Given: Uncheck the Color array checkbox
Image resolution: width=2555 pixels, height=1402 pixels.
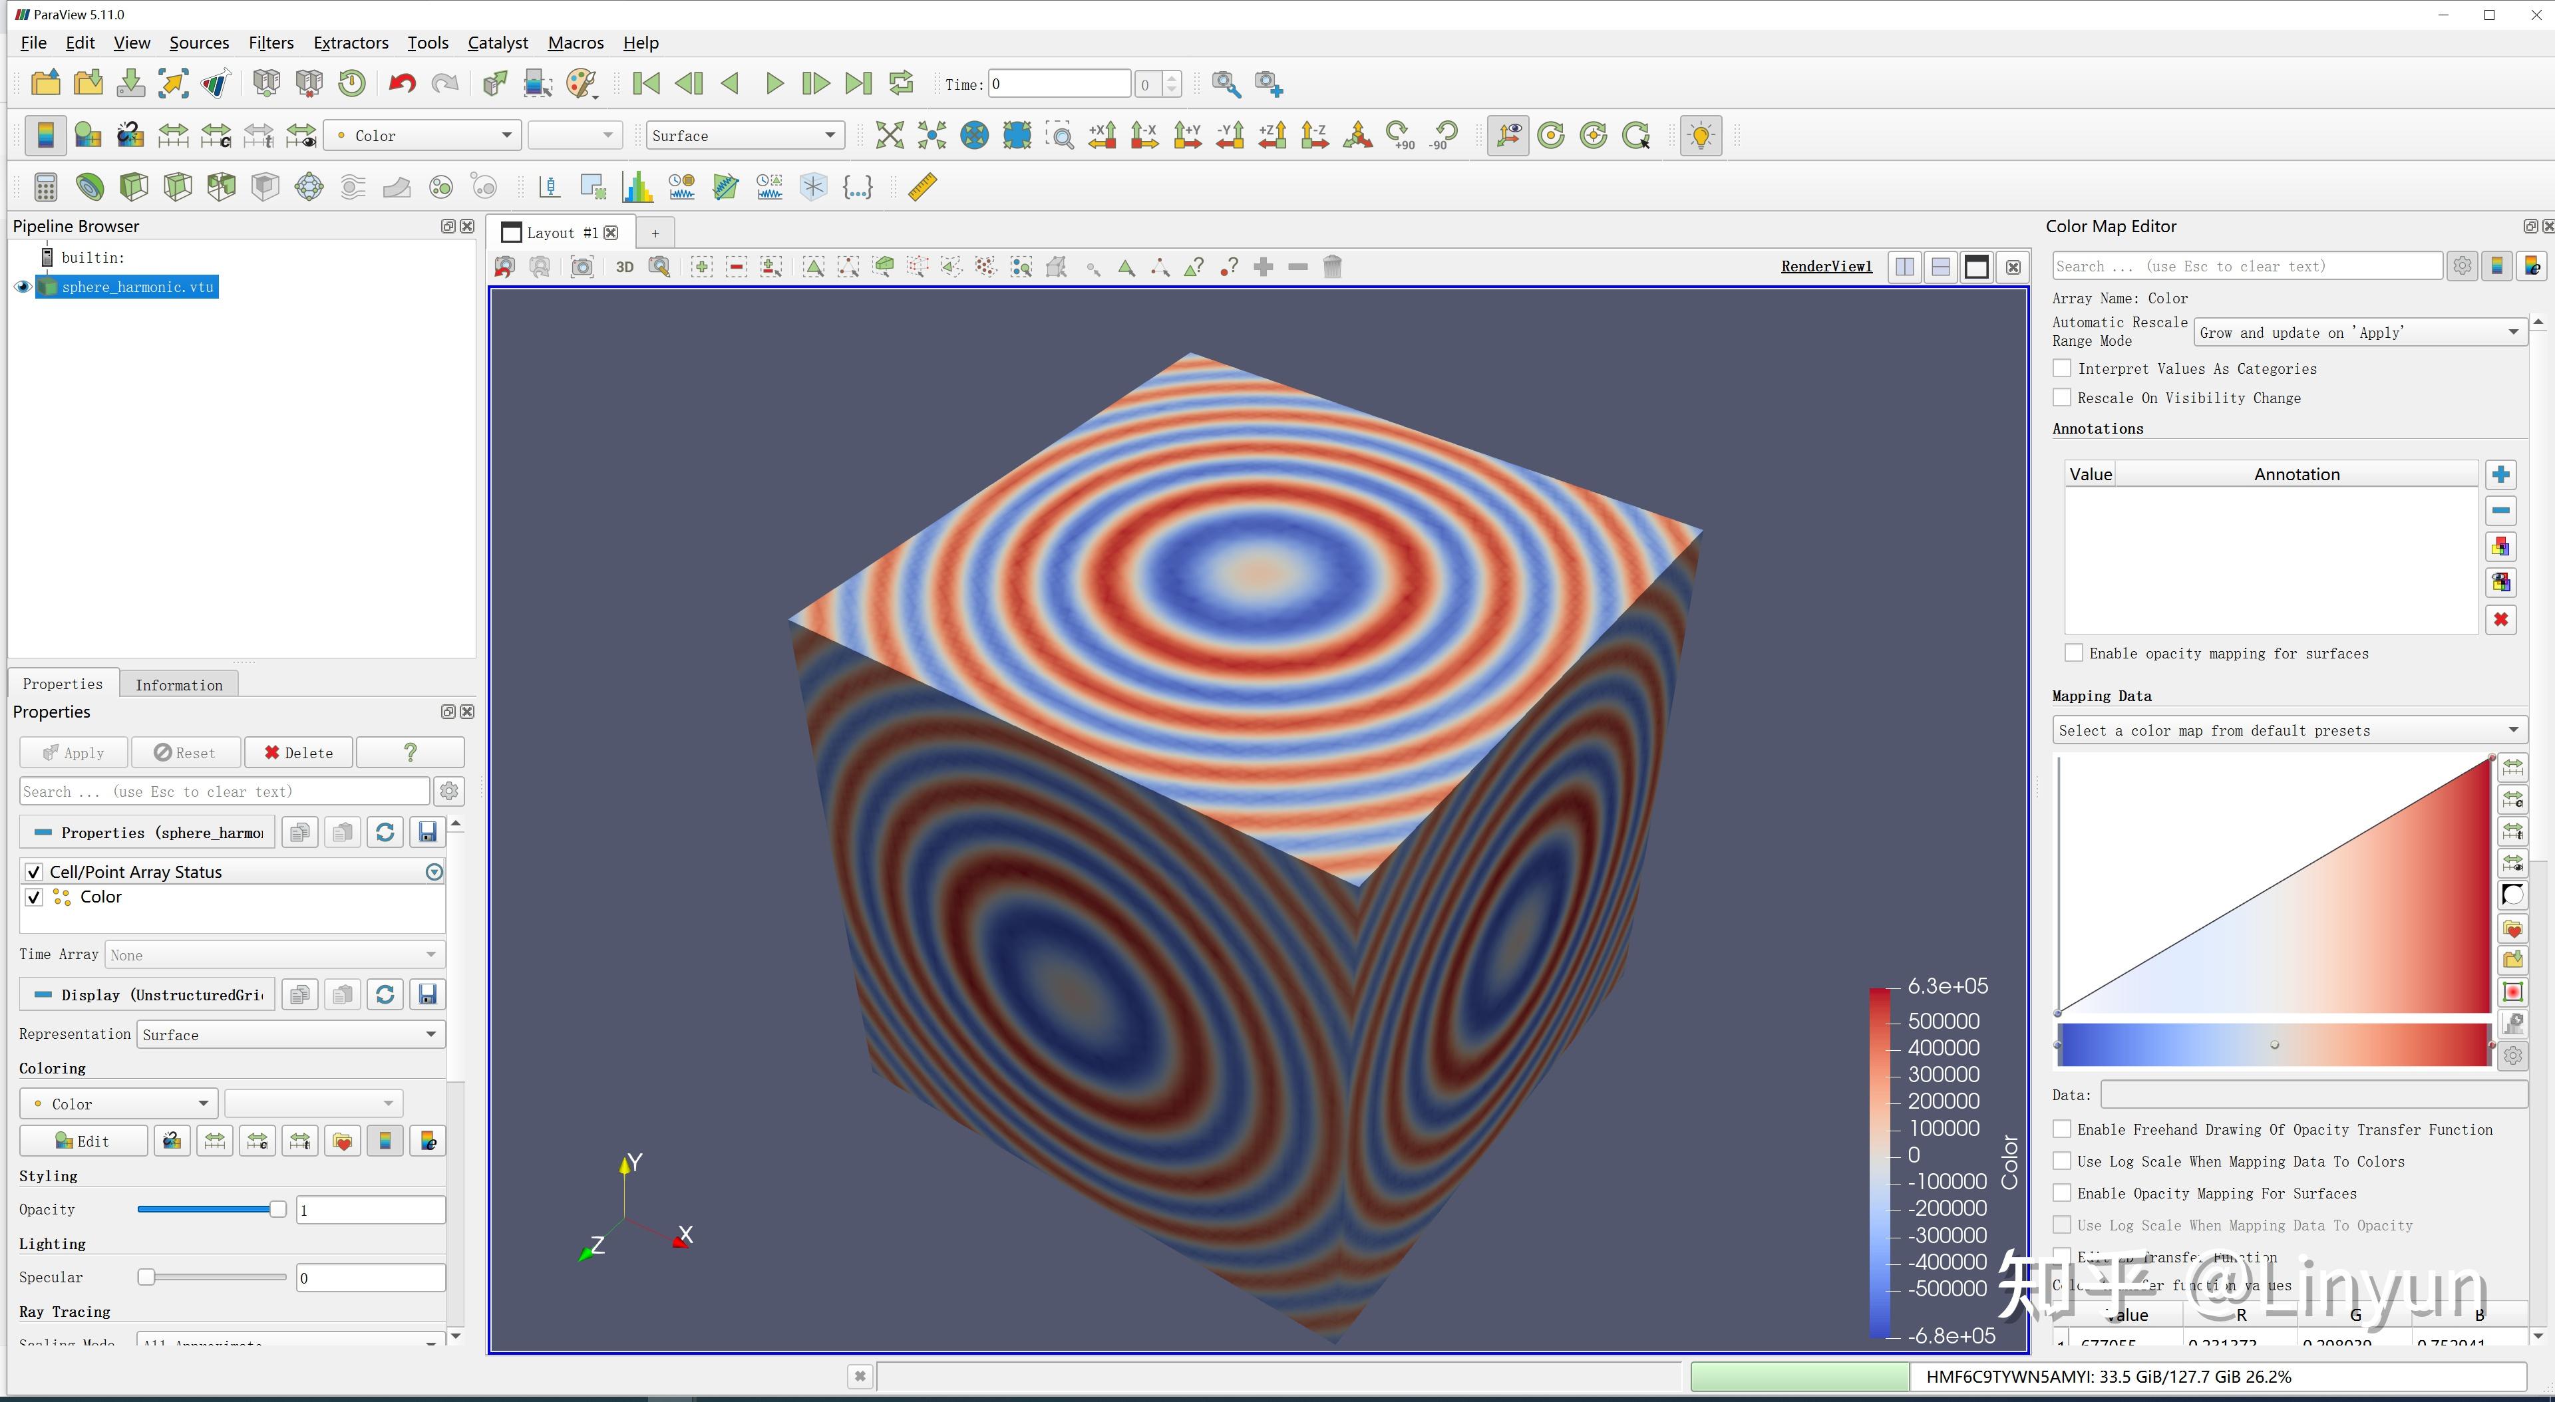Looking at the screenshot, I should click(x=35, y=897).
